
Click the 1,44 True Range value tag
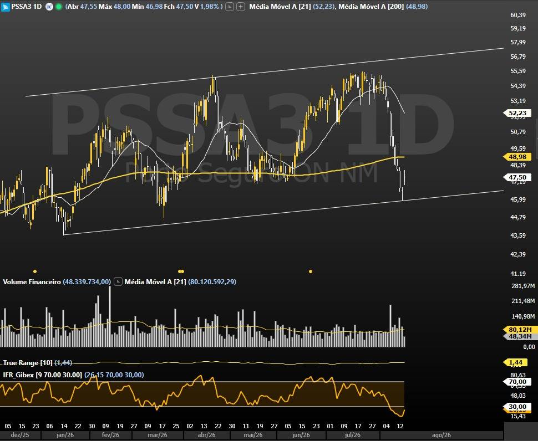pos(516,362)
